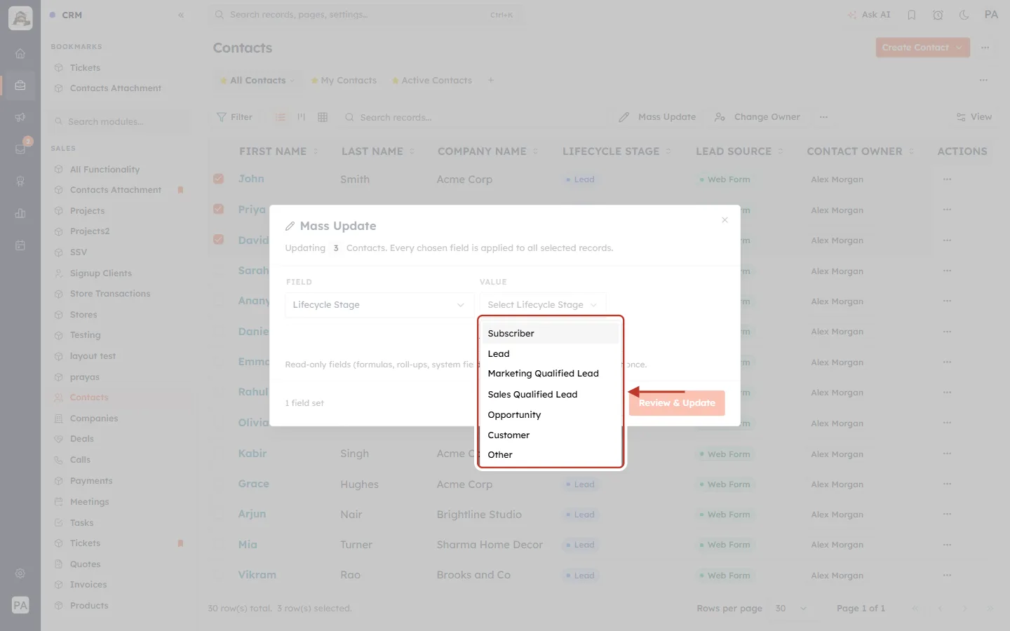Switch to grid table view icon
The image size is (1010, 631).
pos(323,117)
